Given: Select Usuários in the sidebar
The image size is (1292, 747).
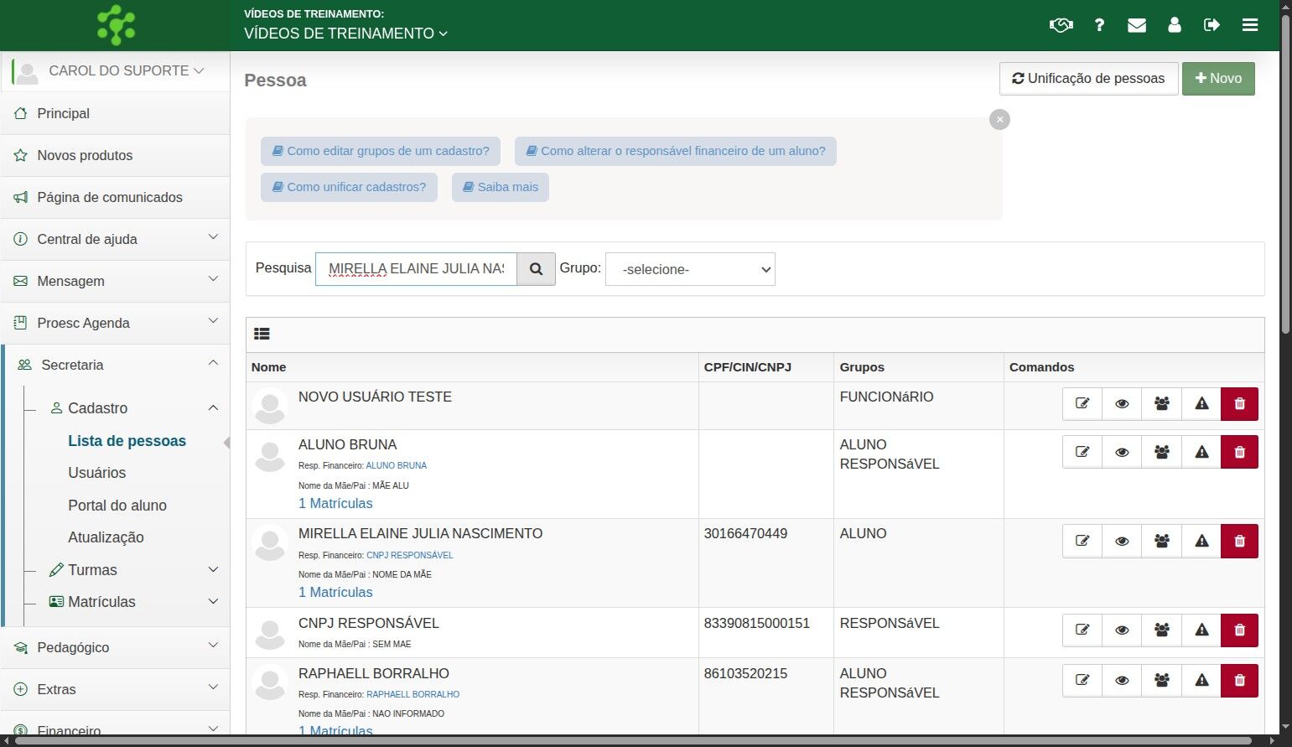Looking at the screenshot, I should click(x=96, y=473).
